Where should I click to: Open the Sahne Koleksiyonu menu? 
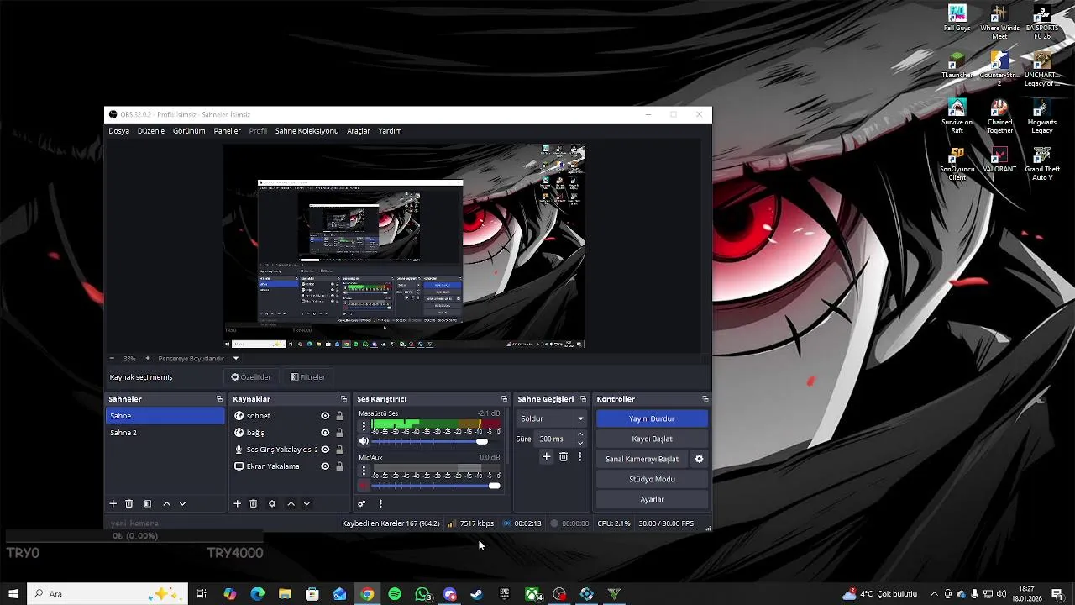(x=307, y=131)
